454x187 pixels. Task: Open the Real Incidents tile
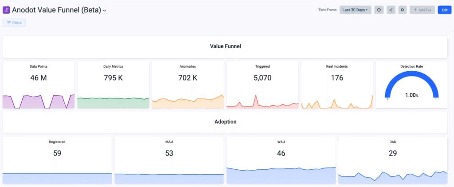337,85
